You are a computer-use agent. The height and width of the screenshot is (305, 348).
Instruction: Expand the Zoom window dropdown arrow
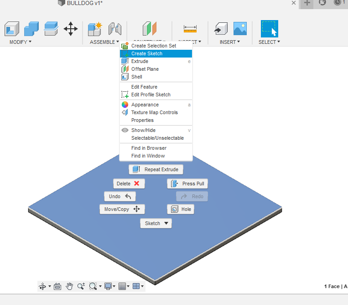100,286
